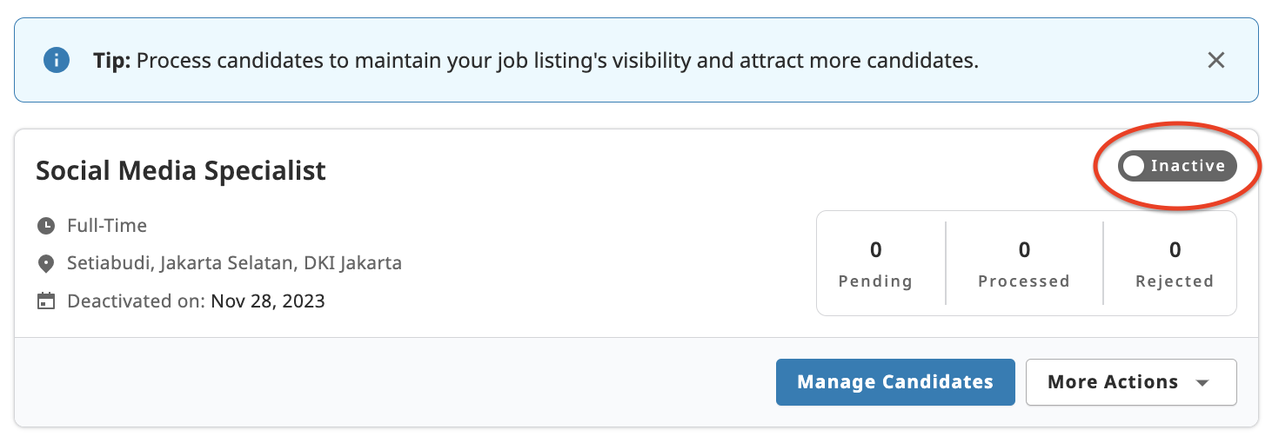1272x443 pixels.
Task: Click the zero above the Rejected label
Action: tap(1175, 250)
